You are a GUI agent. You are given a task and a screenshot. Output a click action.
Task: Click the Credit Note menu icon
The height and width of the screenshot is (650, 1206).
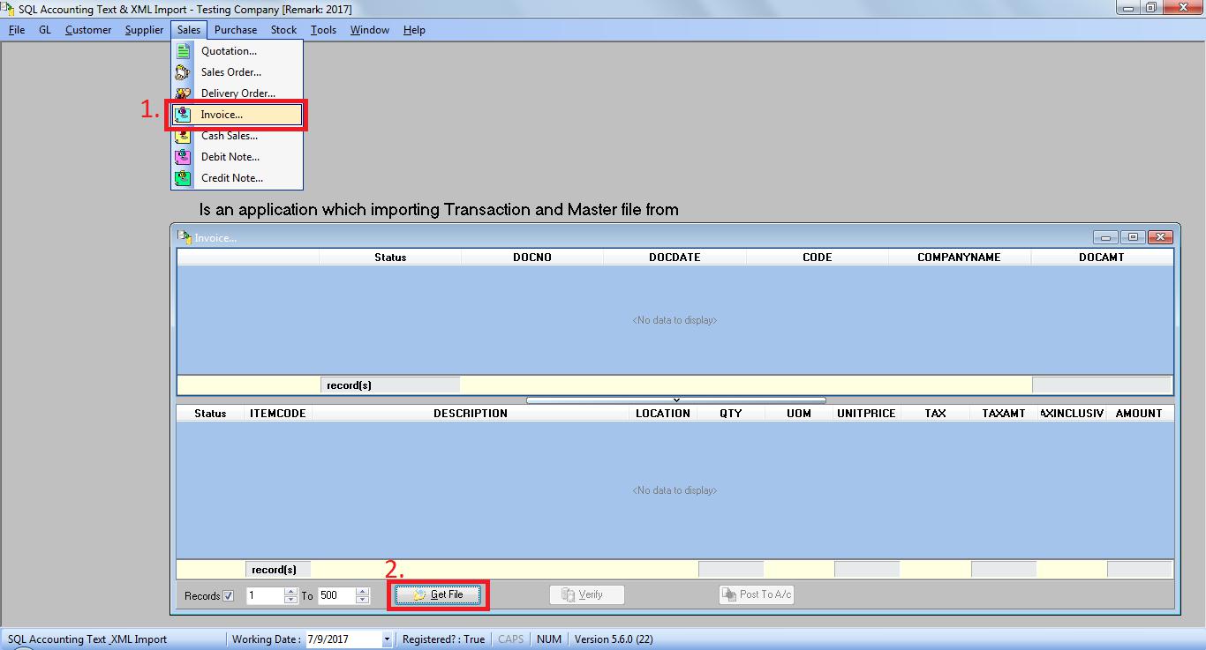[x=183, y=178]
